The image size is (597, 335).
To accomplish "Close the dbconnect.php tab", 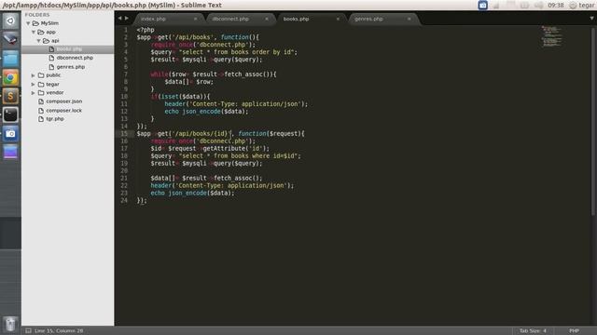I will [267, 19].
